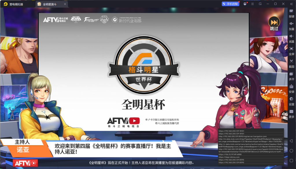Open the hamburger main menu
Image resolution: width=296 pixels, height=169 pixels.
tap(252, 4)
